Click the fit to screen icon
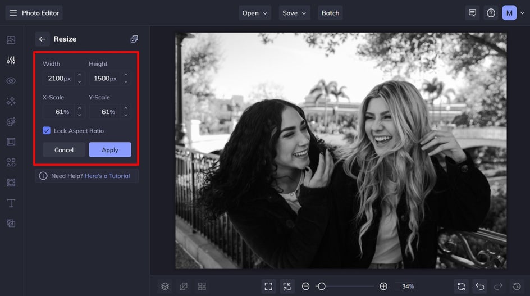This screenshot has height=296, width=530. [x=268, y=286]
